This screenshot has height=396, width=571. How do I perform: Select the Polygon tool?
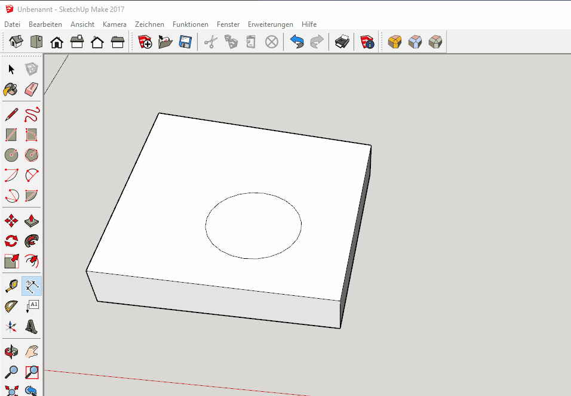click(x=32, y=155)
